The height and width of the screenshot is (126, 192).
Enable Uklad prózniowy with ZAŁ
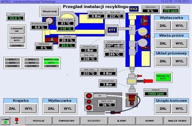coord(163,61)
